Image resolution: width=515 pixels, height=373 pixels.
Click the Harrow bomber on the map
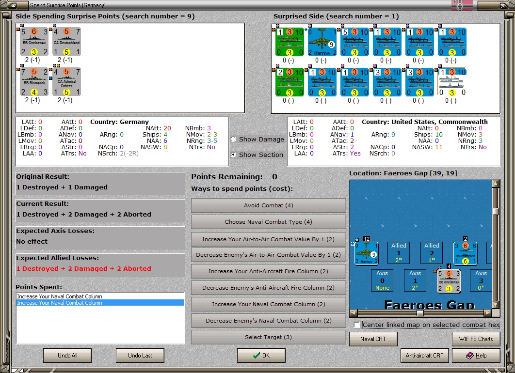pyautogui.click(x=367, y=253)
